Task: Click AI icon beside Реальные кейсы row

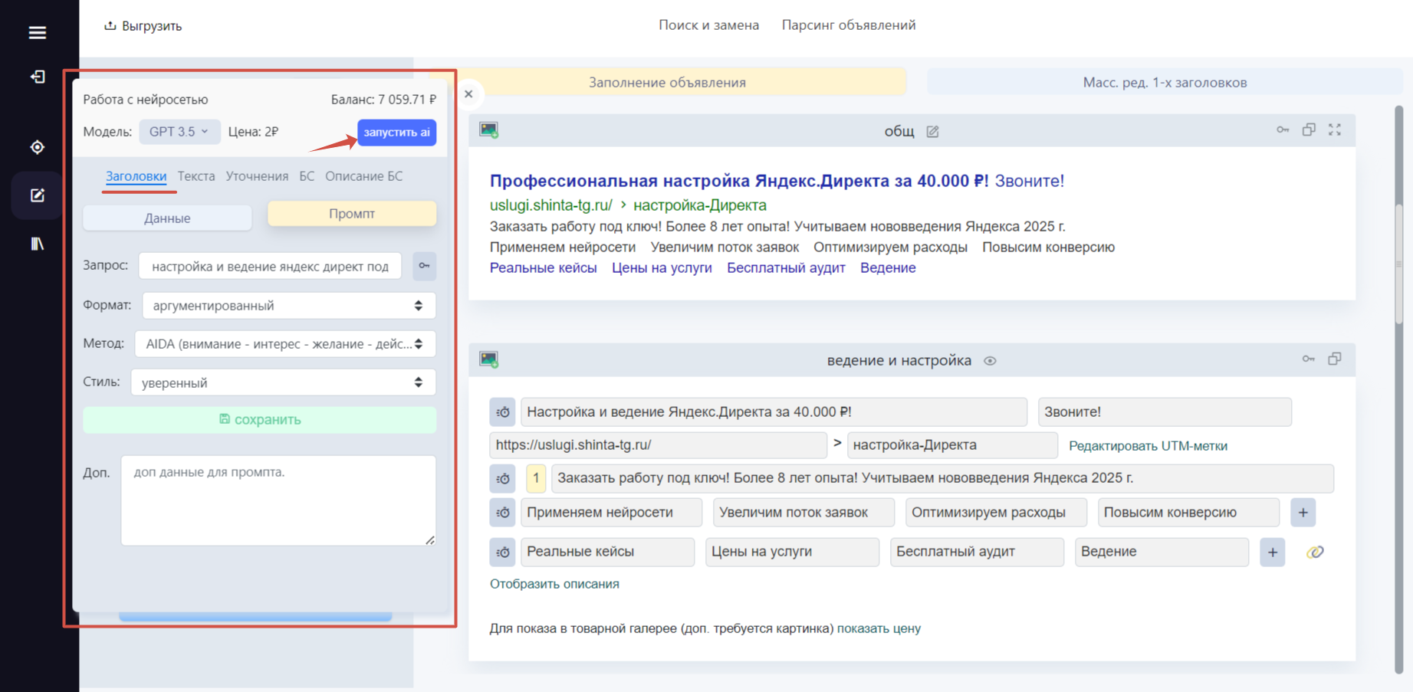Action: coord(503,552)
